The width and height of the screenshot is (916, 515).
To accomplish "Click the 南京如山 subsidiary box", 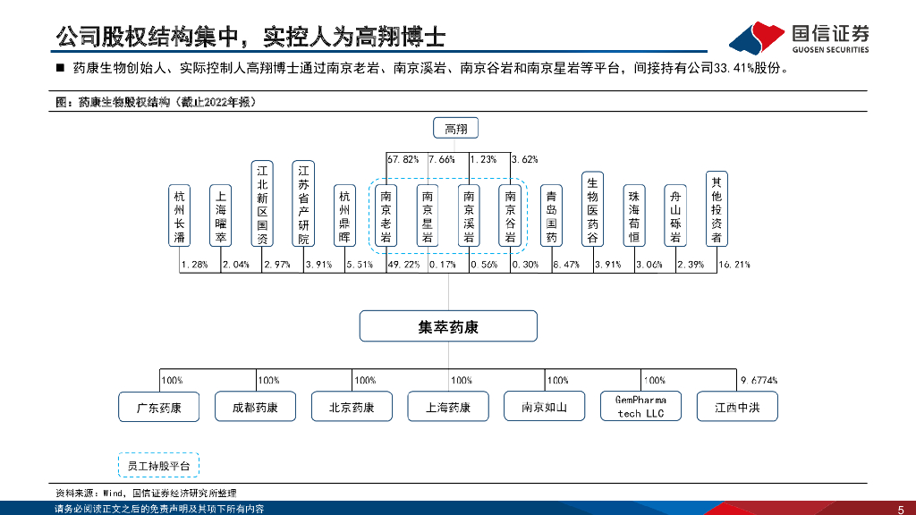I will [x=545, y=407].
